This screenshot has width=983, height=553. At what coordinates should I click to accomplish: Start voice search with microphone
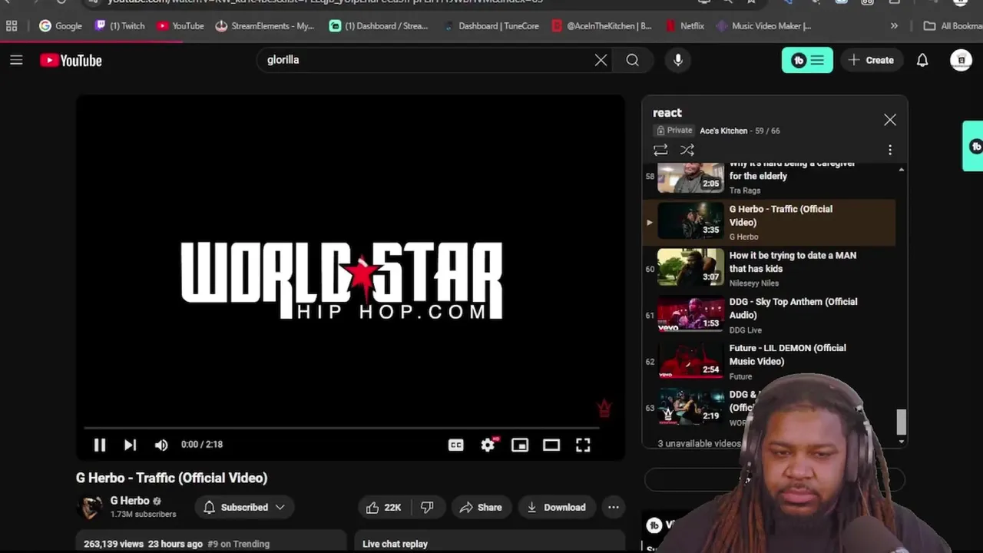coord(677,60)
